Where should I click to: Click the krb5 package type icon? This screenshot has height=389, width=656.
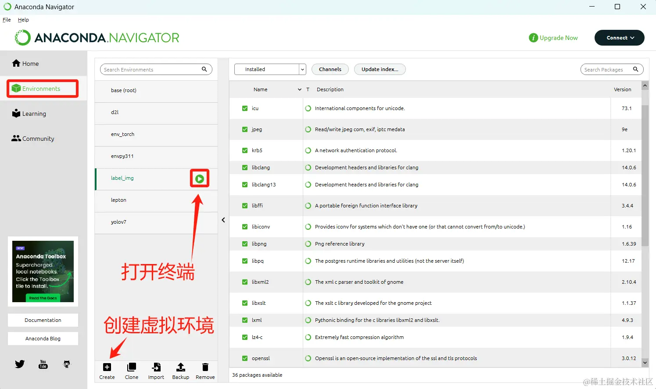click(308, 150)
